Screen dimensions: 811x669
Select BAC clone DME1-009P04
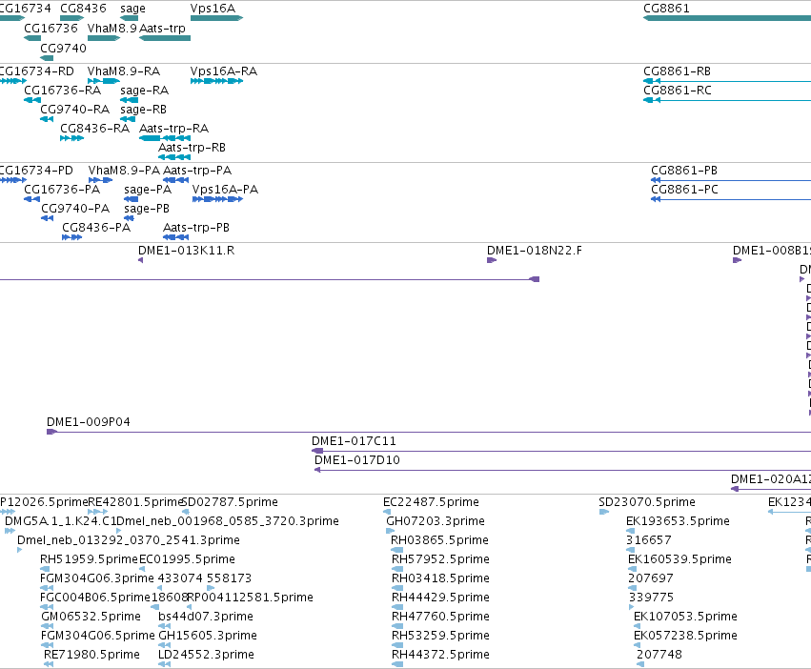(429, 432)
